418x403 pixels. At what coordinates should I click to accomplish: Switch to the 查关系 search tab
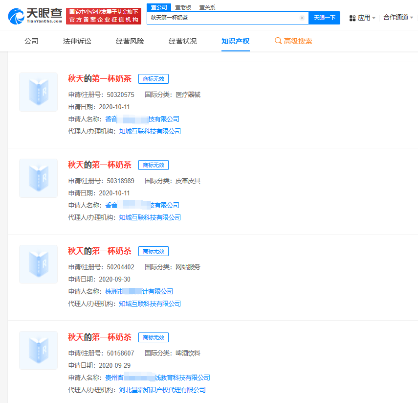(206, 7)
